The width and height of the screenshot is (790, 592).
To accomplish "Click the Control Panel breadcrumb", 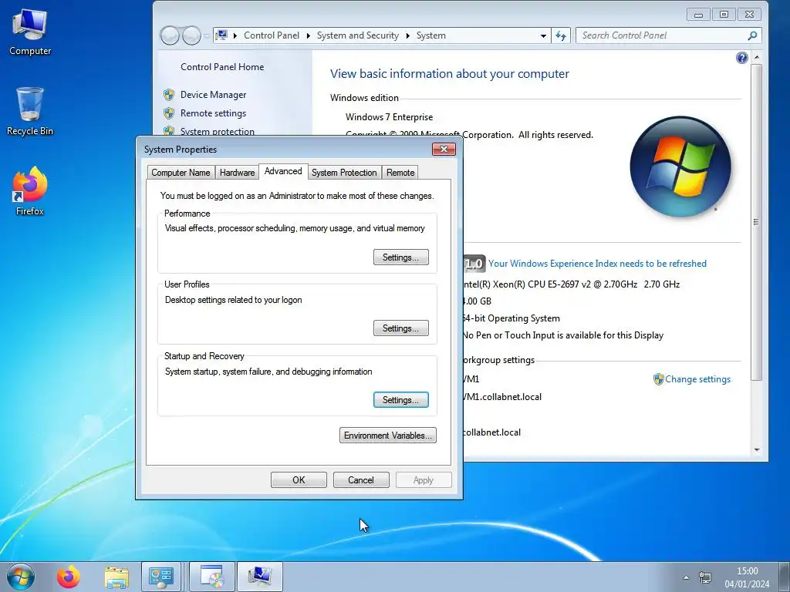I will (272, 35).
